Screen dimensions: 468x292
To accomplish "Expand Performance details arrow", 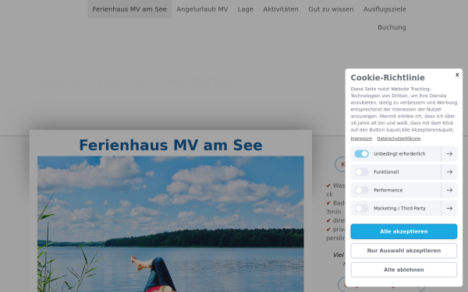I will click(x=449, y=190).
